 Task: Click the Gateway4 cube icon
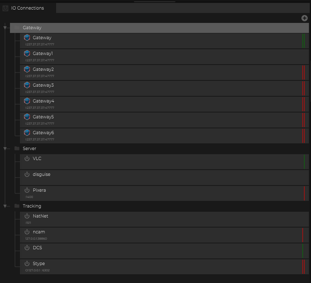pyautogui.click(x=27, y=101)
